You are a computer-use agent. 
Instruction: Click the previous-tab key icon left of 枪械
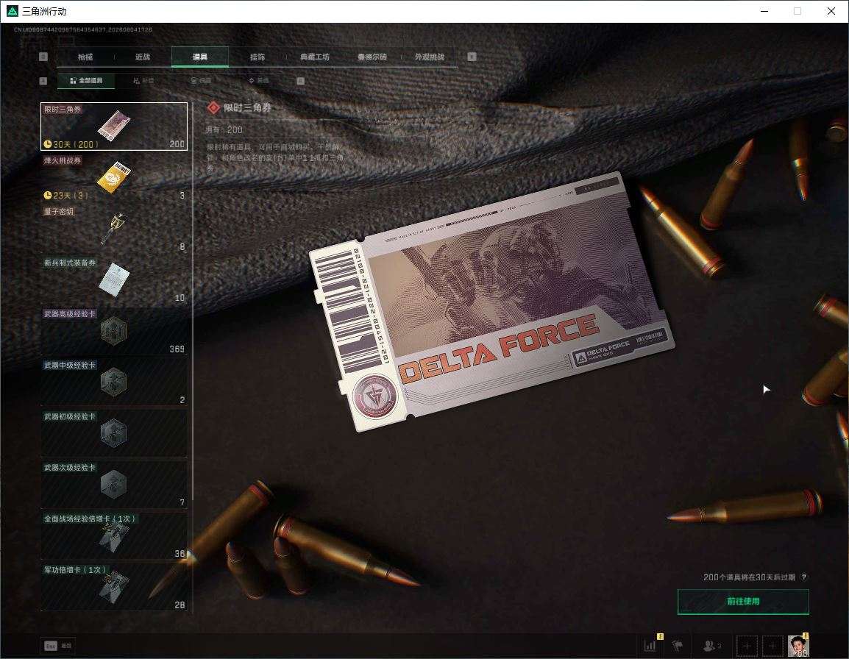(x=43, y=57)
